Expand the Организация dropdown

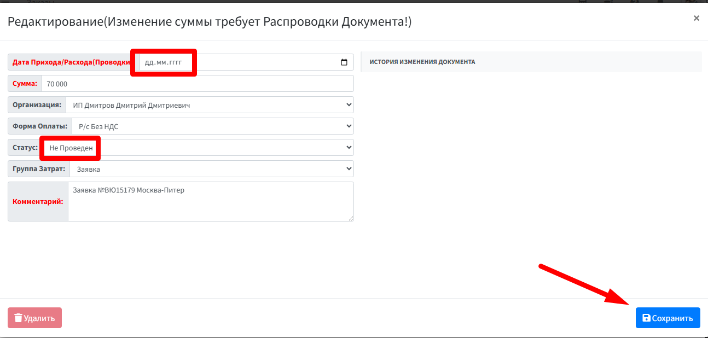(x=210, y=105)
